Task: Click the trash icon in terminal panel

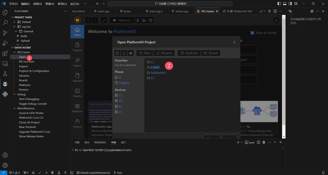Action: 264,142
